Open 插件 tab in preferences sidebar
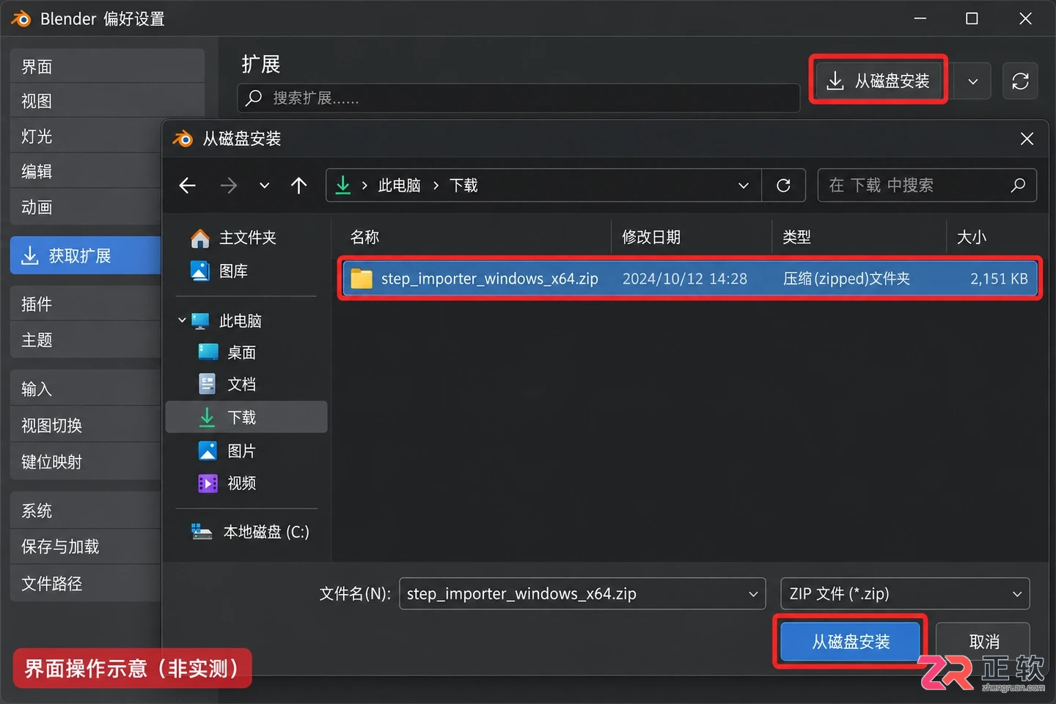Screen dimensions: 1056x704 (87, 304)
